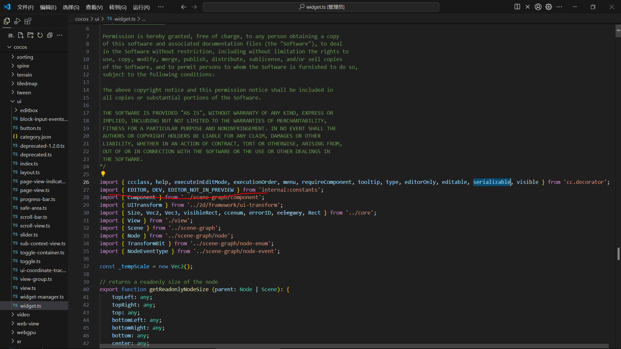This screenshot has width=621, height=349.
Task: Open the Extensions view icon
Action: [28, 21]
